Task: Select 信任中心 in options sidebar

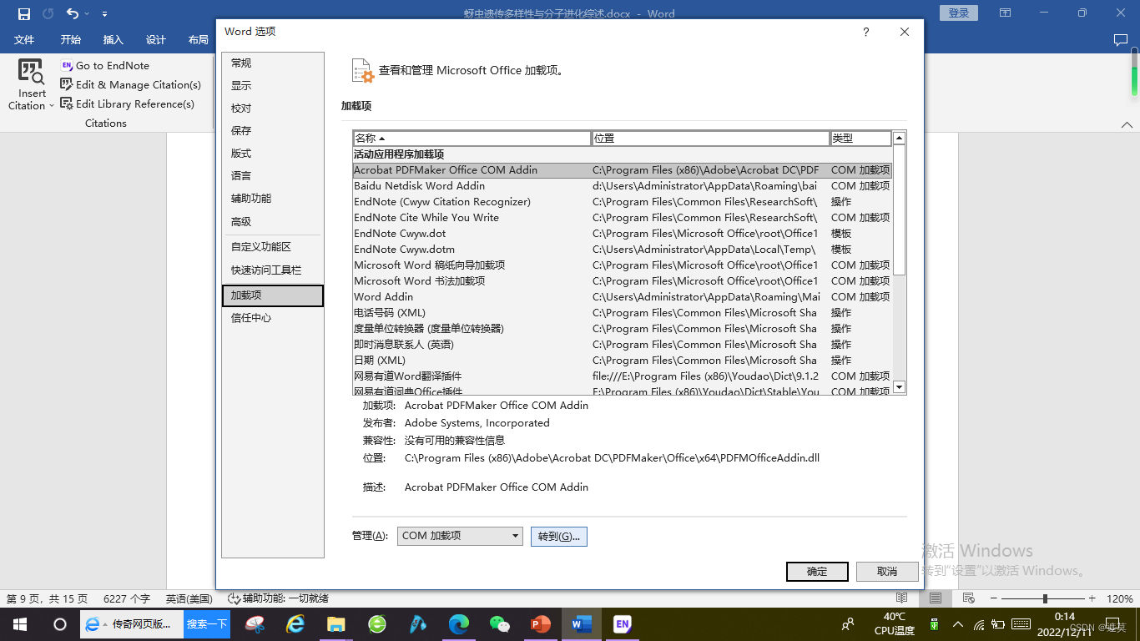Action: click(272, 318)
